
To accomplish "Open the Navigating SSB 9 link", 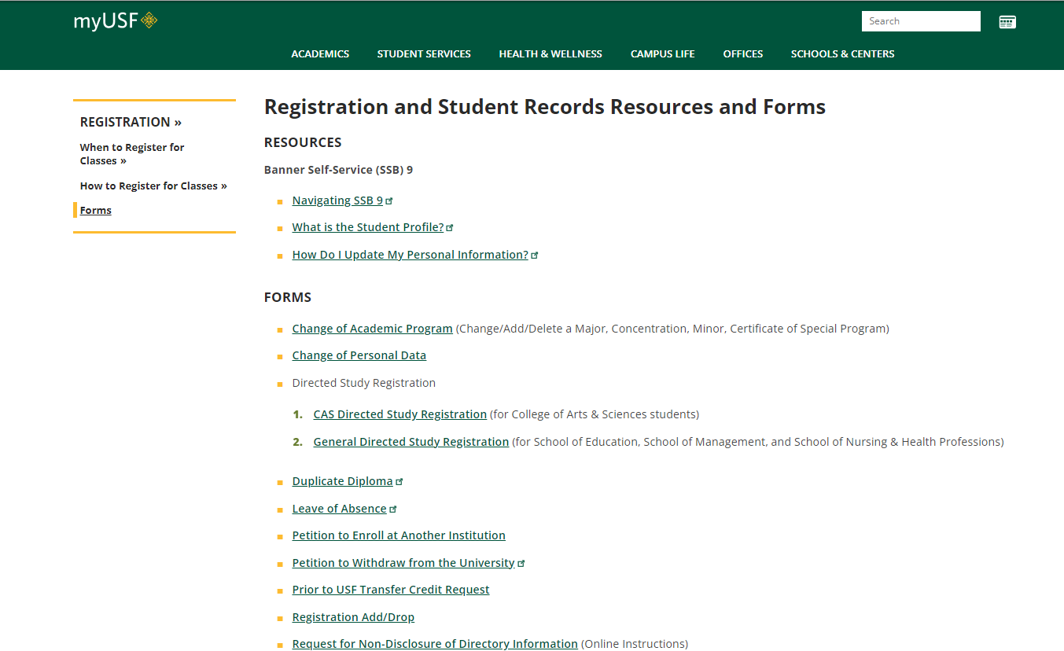I will click(337, 200).
